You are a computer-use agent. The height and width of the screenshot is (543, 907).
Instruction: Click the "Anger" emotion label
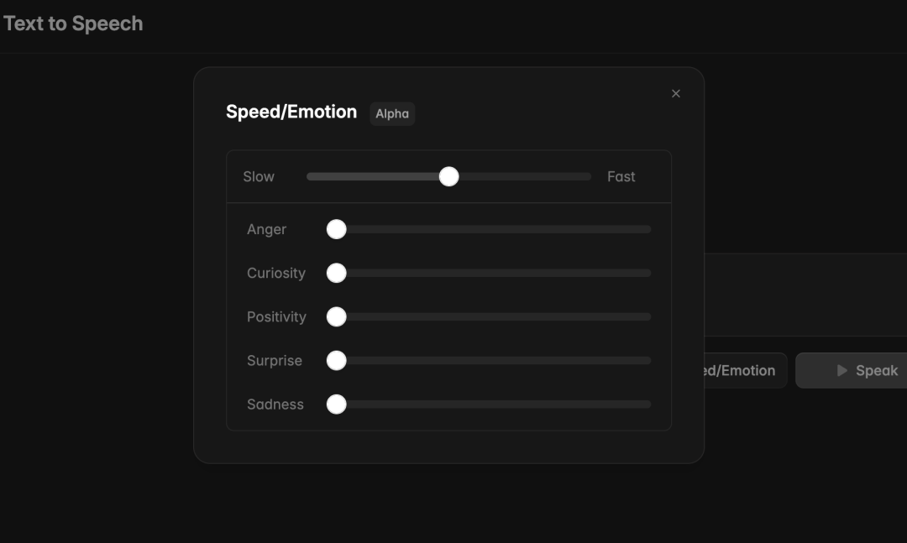point(266,230)
